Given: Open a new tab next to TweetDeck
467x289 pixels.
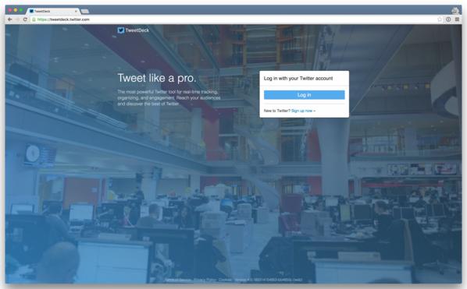Looking at the screenshot, I should 85,11.
